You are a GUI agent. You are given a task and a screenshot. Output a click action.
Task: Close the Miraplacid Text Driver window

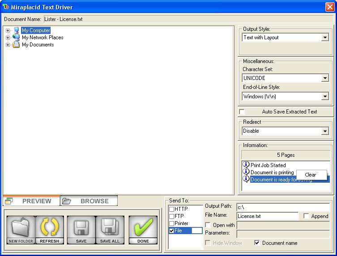point(329,7)
